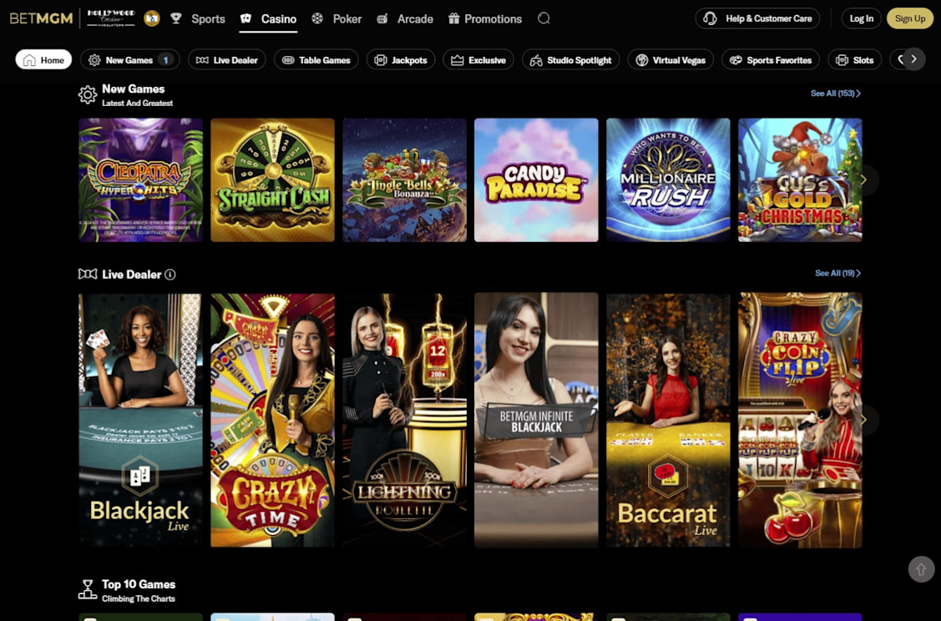The height and width of the screenshot is (621, 941).
Task: Click the New Games section heading
Action: pyautogui.click(x=134, y=88)
